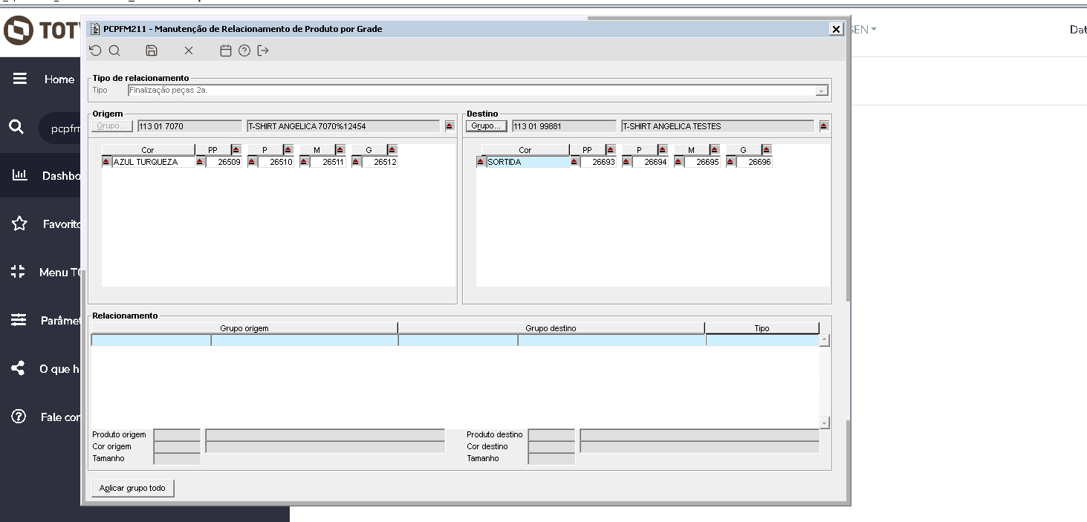Open the Tipo dropdown arrow
The width and height of the screenshot is (1087, 522).
tap(822, 91)
